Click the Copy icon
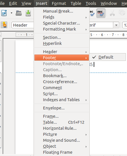 pos(122,13)
